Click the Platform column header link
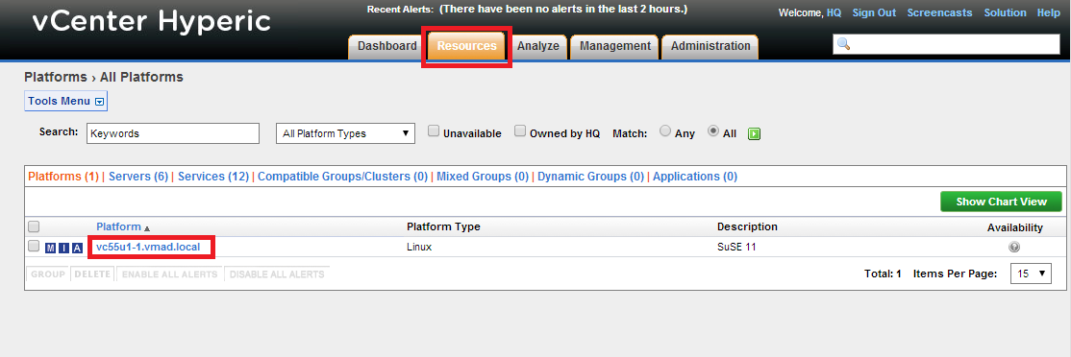The width and height of the screenshot is (1071, 357). click(x=118, y=226)
